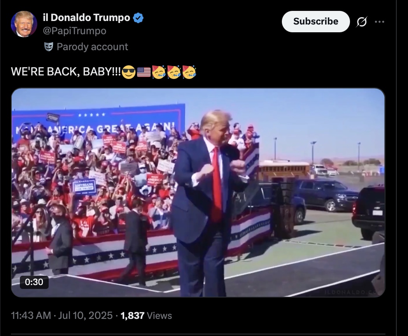Image resolution: width=408 pixels, height=336 pixels.
Task: Click the Parody account mask icon
Action: (49, 47)
